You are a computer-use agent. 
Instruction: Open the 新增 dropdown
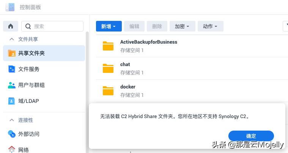(x=109, y=26)
